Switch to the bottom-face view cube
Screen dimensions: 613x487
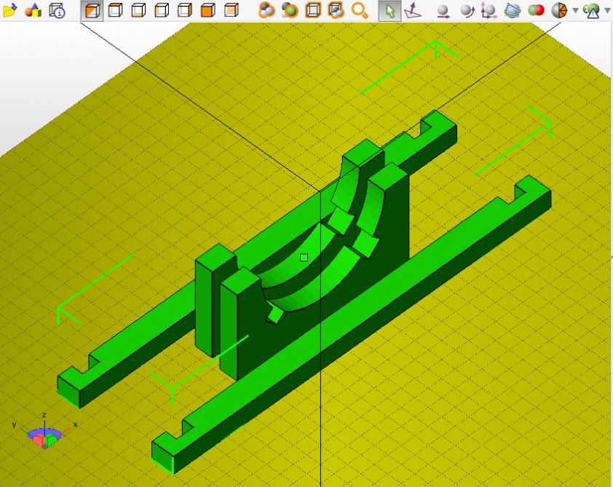point(138,10)
